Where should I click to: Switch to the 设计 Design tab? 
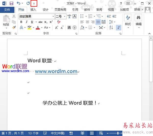pos(45,10)
